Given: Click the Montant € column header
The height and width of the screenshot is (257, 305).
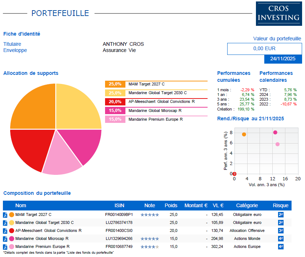Looking at the screenshot, I should pos(196,205).
